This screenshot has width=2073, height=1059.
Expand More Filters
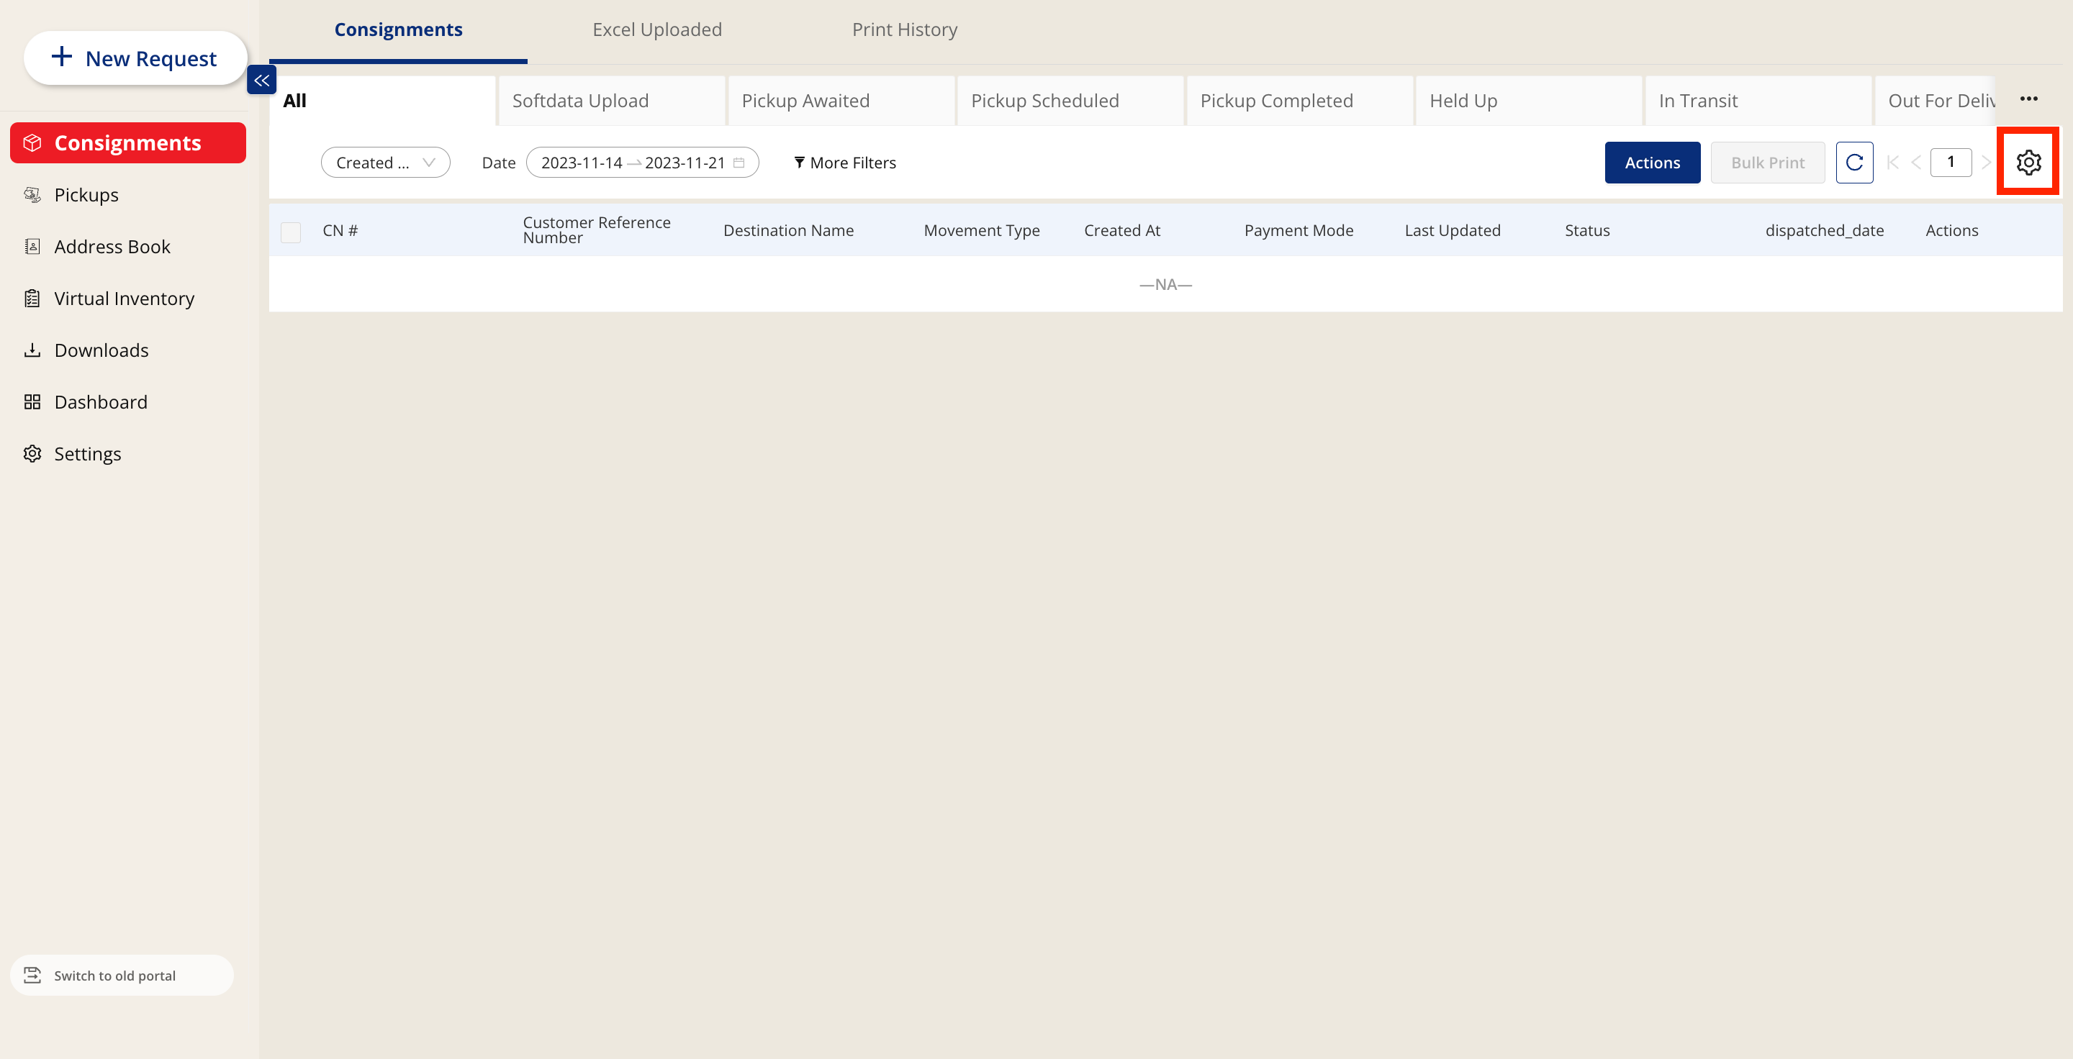(x=844, y=163)
